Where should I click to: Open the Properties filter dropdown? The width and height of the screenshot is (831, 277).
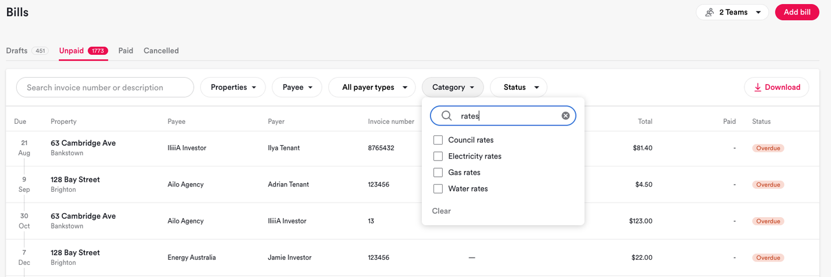tap(233, 88)
